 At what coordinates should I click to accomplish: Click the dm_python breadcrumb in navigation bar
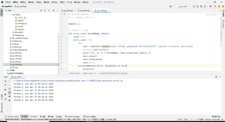7,6
